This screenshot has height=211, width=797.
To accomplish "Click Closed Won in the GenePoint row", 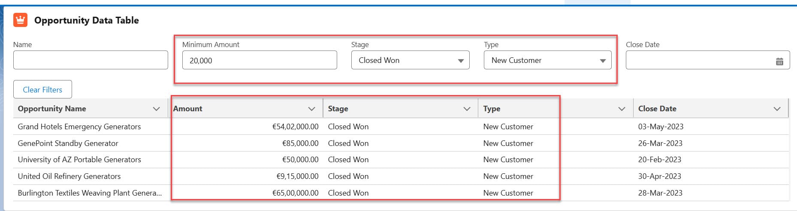I will click(x=348, y=143).
